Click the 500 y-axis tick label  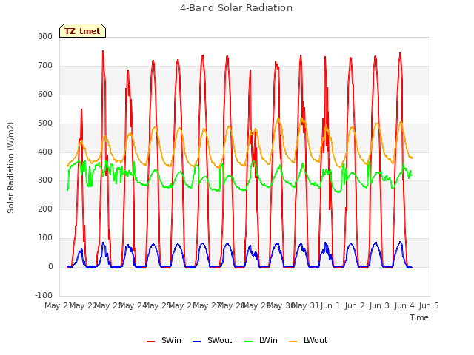click(x=45, y=124)
